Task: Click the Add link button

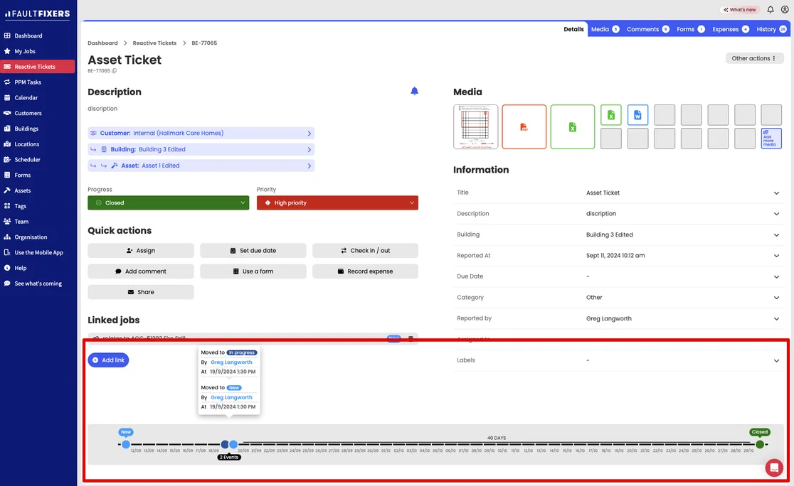Action: (x=108, y=360)
